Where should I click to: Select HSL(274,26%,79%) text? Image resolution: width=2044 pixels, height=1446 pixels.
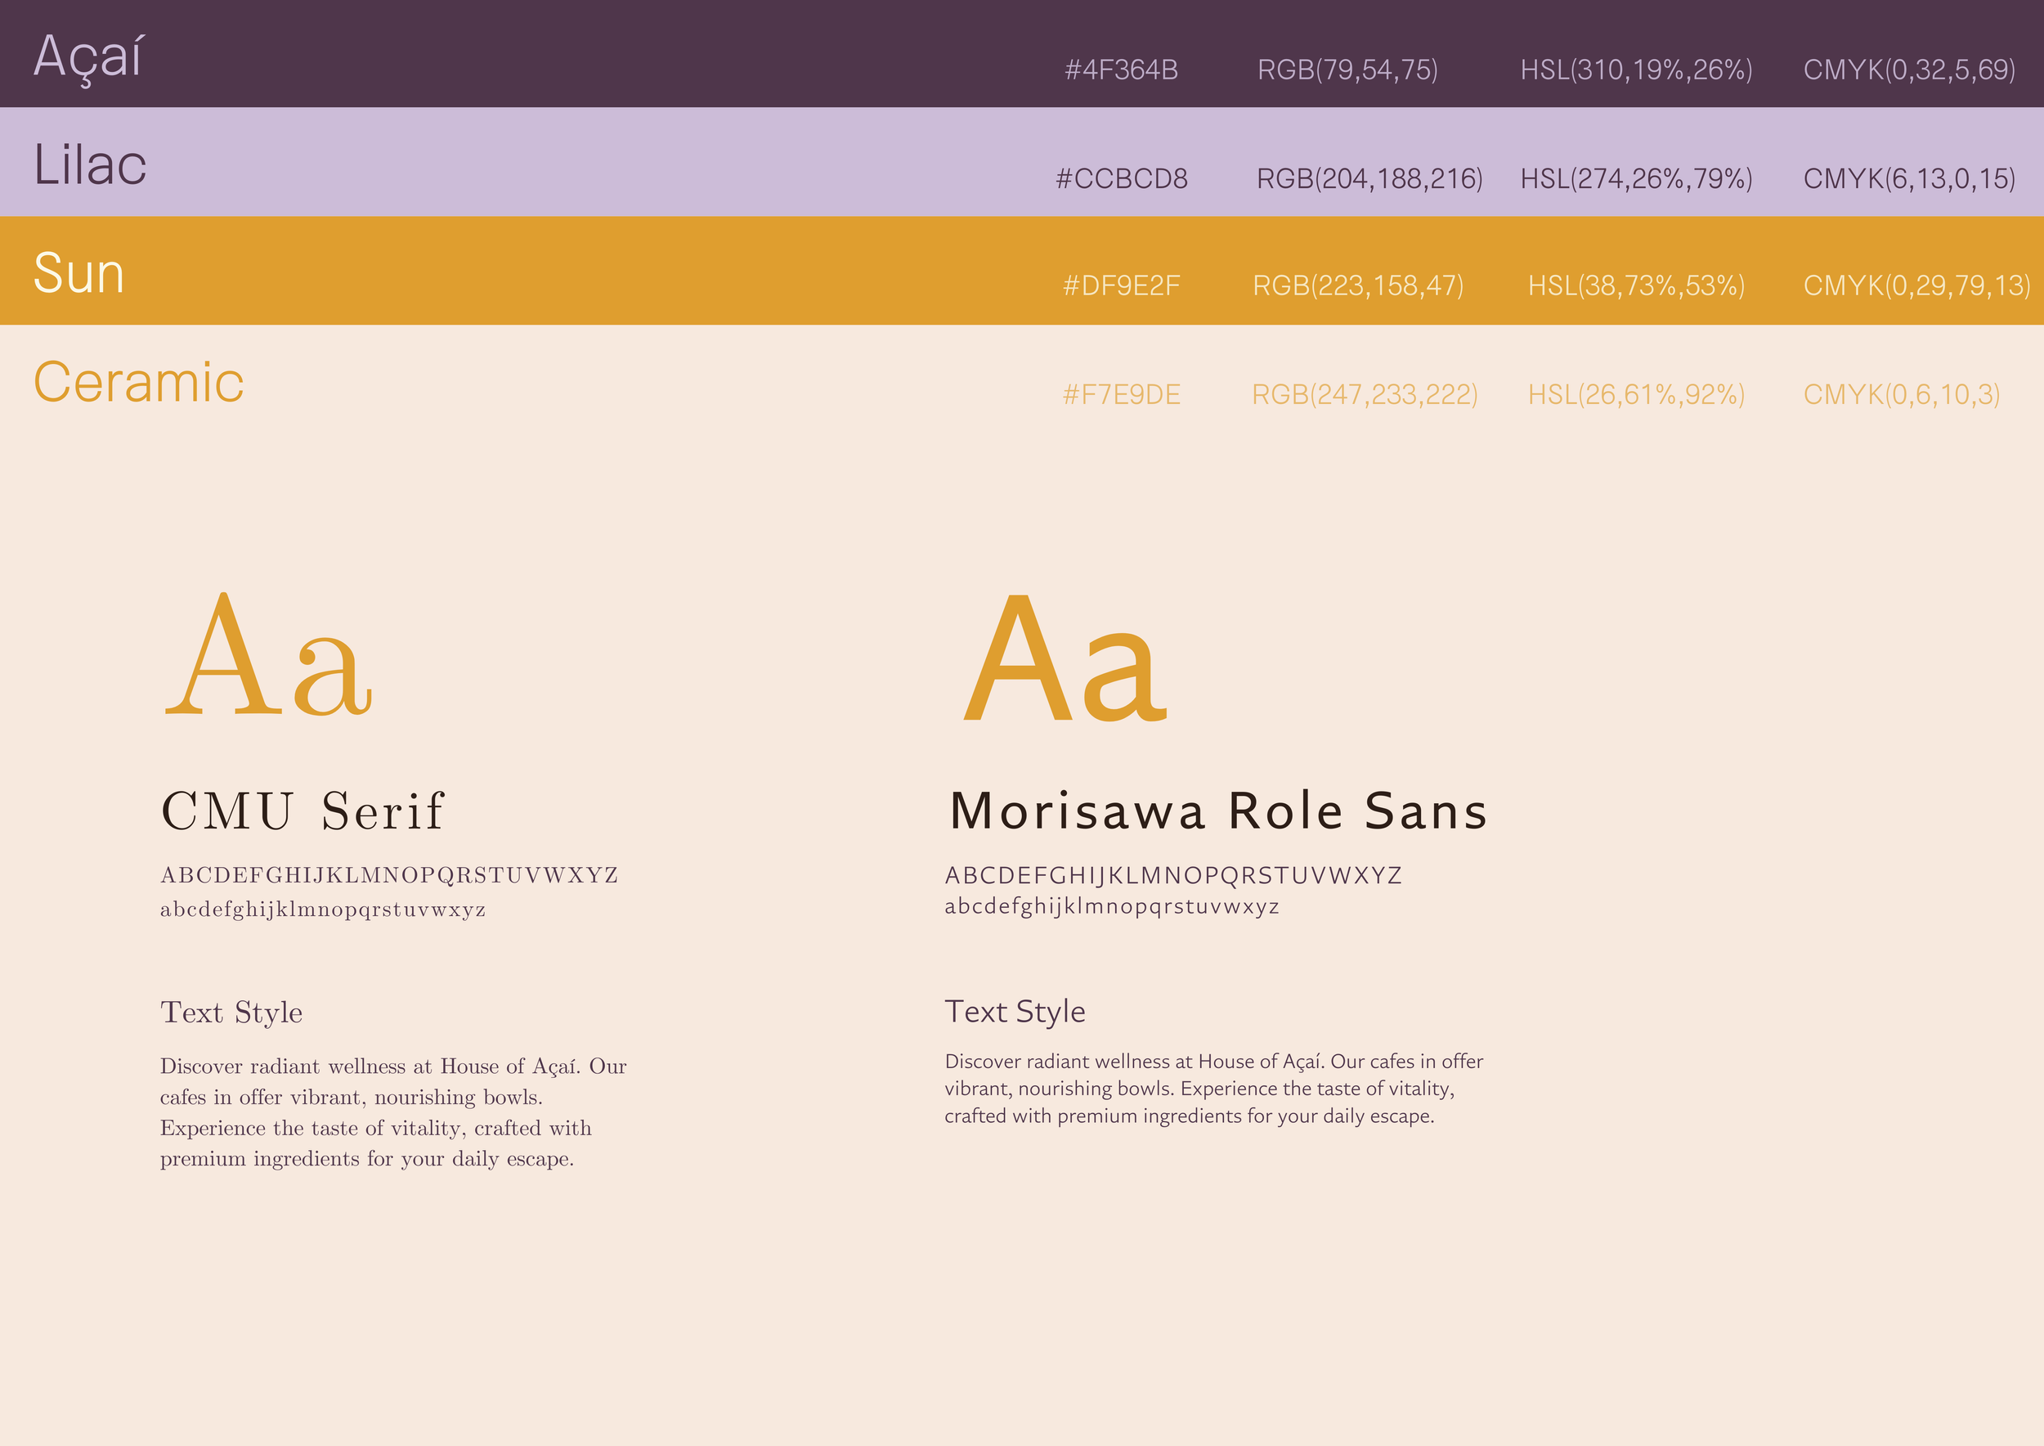coord(1635,179)
